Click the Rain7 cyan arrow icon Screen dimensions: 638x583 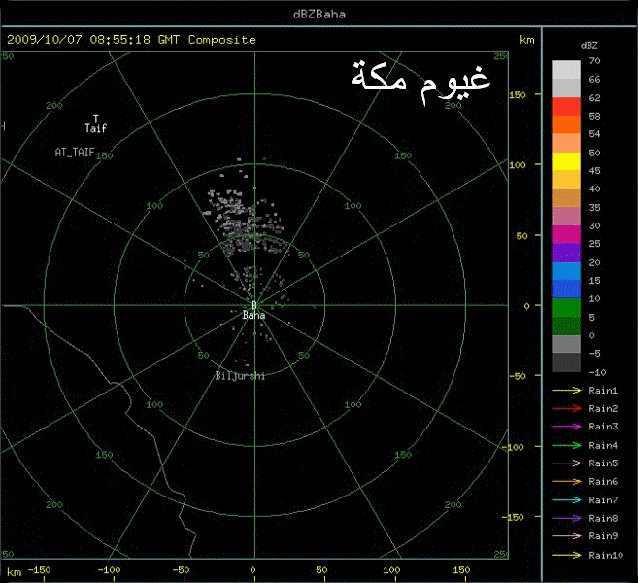(x=566, y=500)
